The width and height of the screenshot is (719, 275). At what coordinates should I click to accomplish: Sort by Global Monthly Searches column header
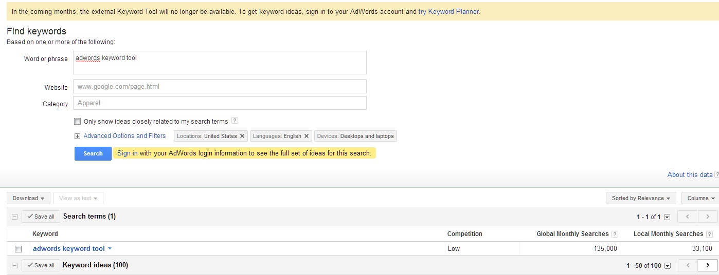(573, 234)
